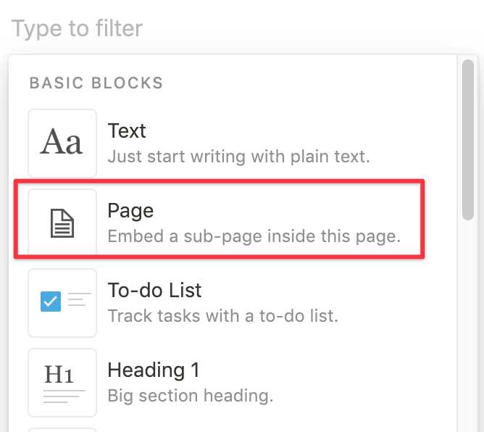Image resolution: width=484 pixels, height=432 pixels.
Task: Pick the "To-do List" block title
Action: 154,291
